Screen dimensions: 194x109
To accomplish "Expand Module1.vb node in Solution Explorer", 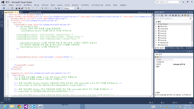I will pos(156,42).
